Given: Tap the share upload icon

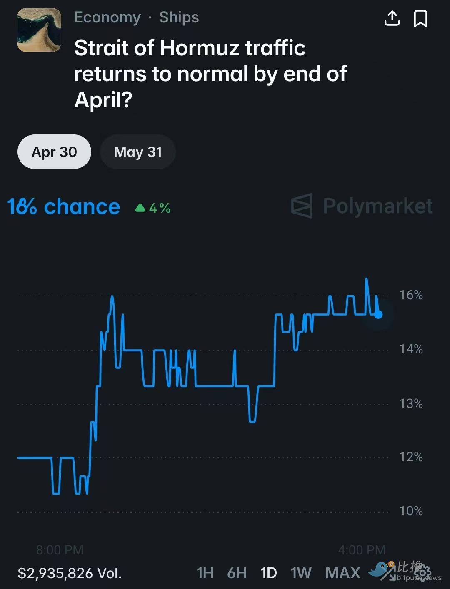Looking at the screenshot, I should [392, 19].
